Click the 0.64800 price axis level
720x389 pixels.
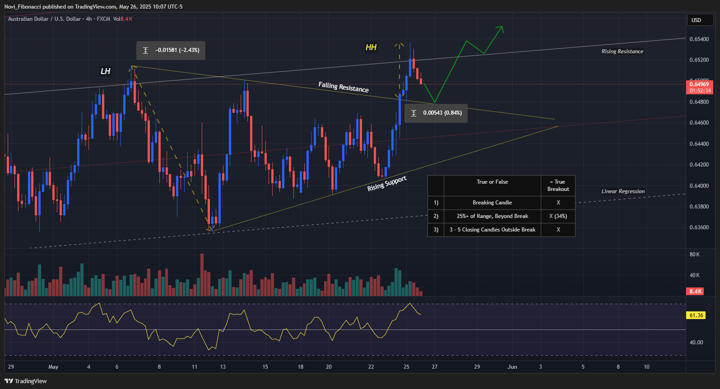coord(699,102)
